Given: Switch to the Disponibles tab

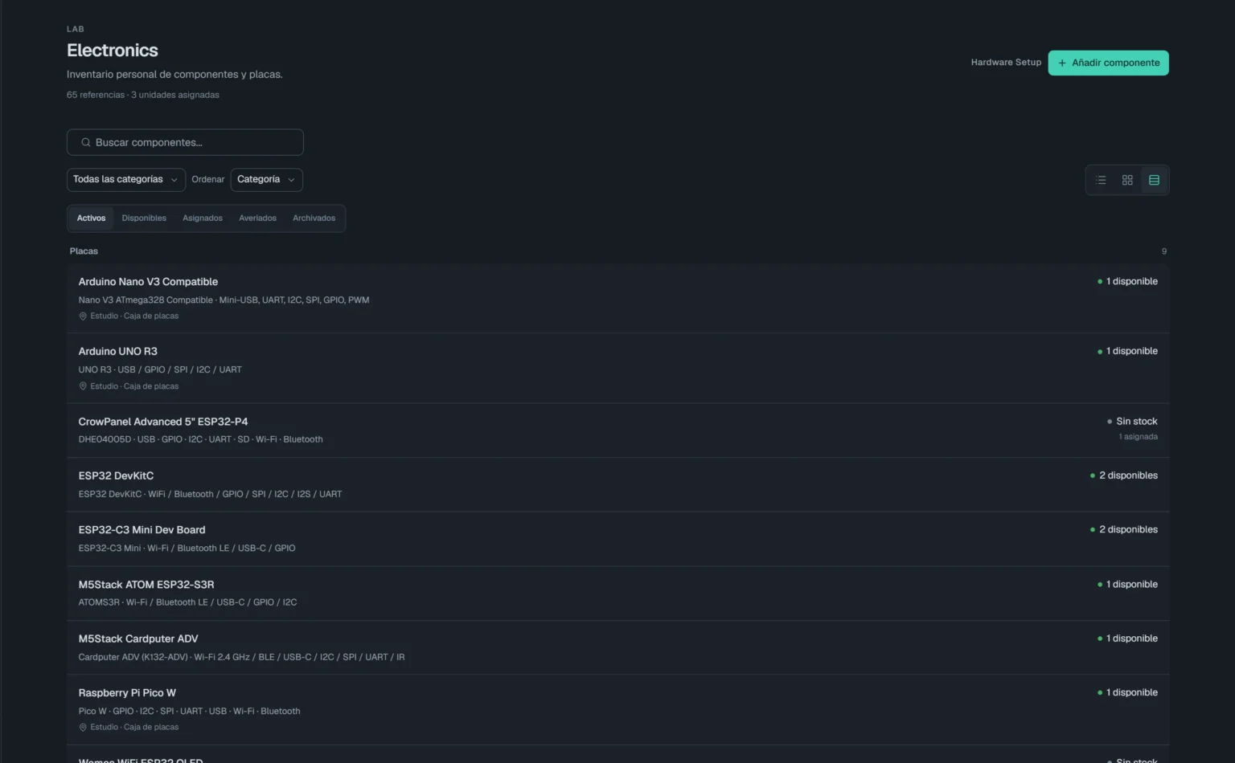Looking at the screenshot, I should [144, 218].
